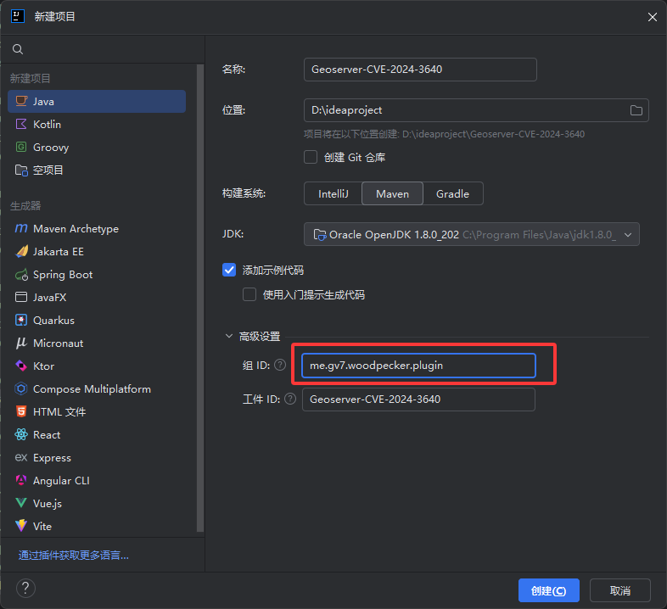Select the Spring Boot generator icon
The width and height of the screenshot is (667, 609).
pos(21,275)
